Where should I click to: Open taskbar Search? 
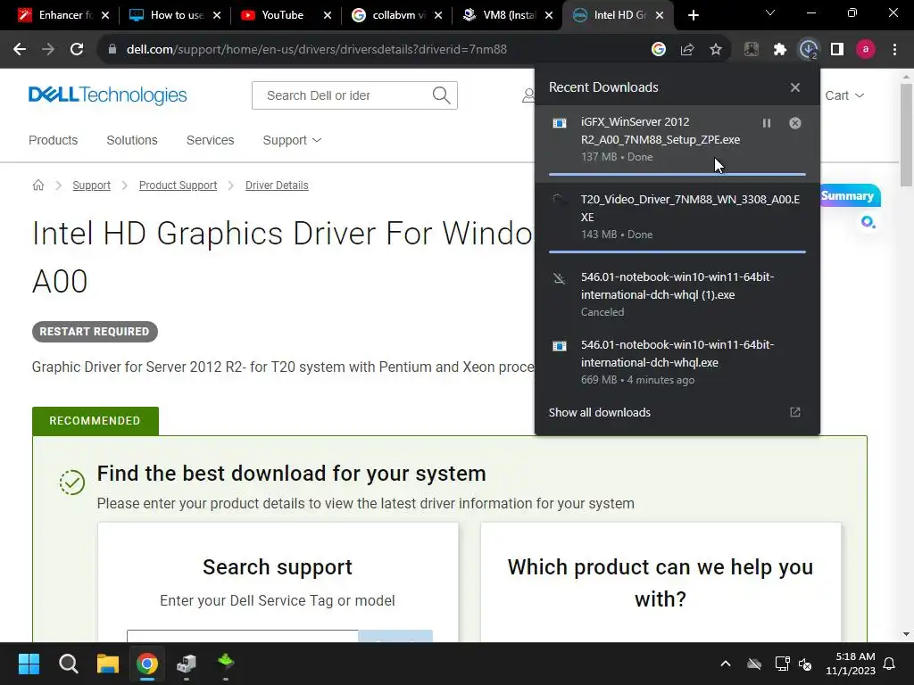coord(68,664)
